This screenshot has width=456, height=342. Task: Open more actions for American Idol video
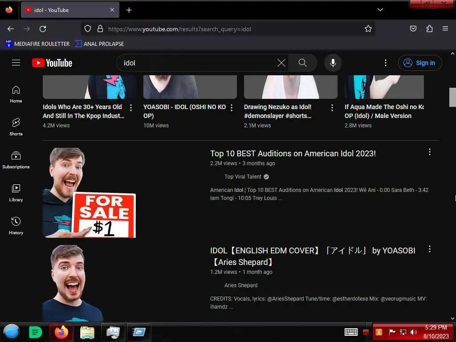(x=430, y=152)
